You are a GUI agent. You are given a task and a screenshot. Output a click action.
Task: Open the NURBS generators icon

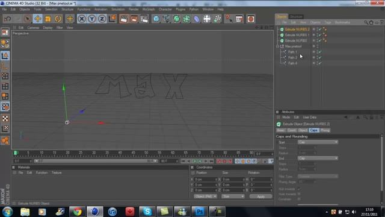tap(176, 19)
